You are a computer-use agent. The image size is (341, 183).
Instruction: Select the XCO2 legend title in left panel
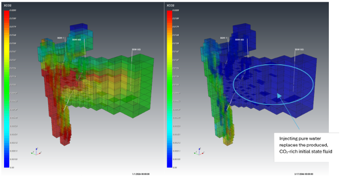pyautogui.click(x=7, y=5)
